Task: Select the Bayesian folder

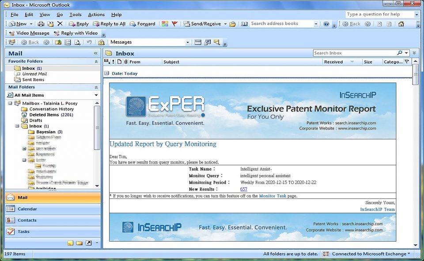Action: 45,132
